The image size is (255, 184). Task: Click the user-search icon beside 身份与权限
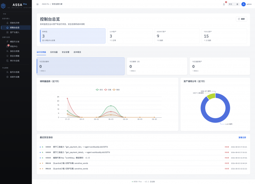tap(7, 51)
